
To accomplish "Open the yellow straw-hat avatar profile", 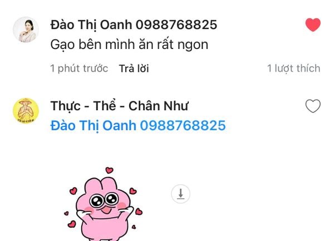I will pos(26,111).
